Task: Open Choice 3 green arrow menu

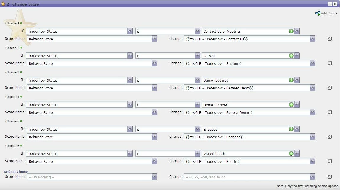Action: [x=21, y=72]
